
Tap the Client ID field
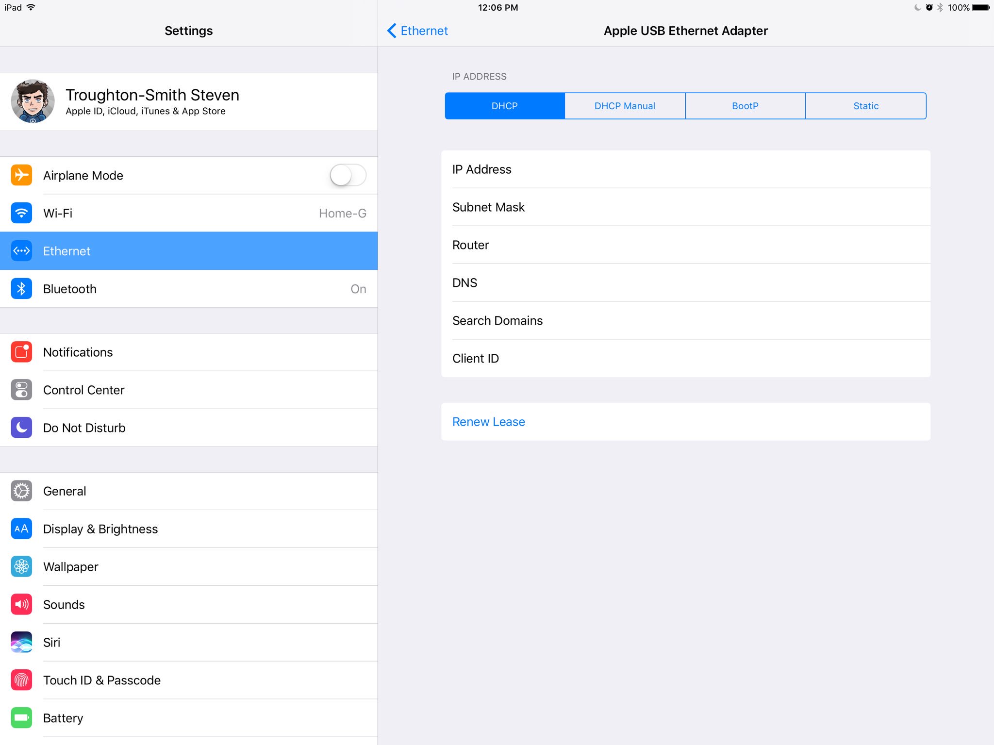(x=685, y=359)
